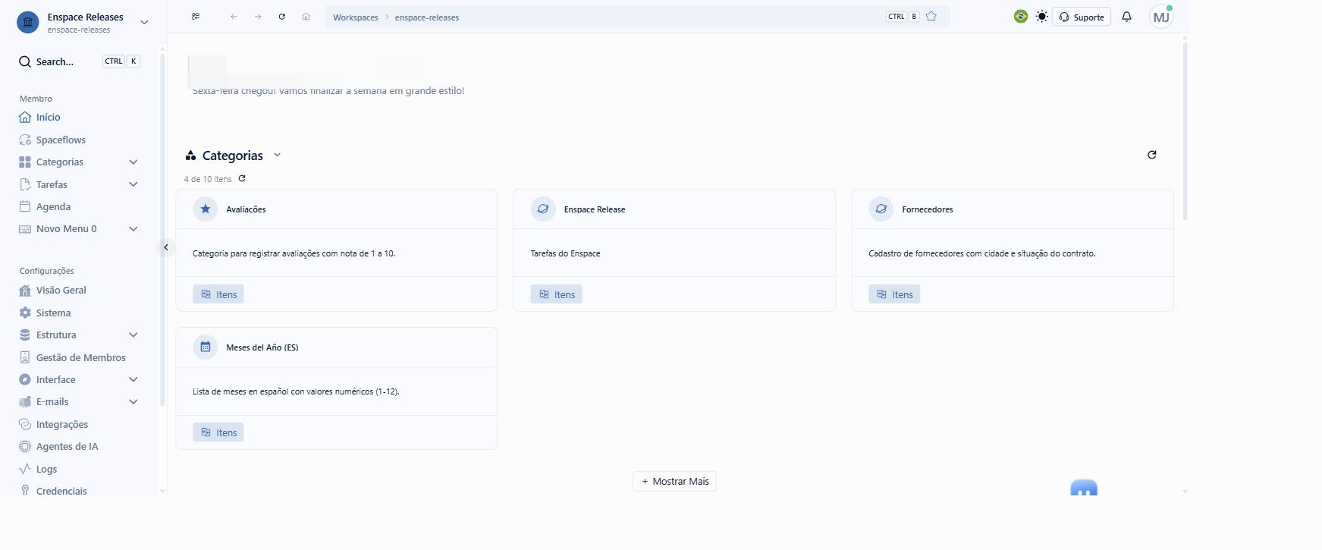Click Itens button on Fornecedores card

click(894, 294)
